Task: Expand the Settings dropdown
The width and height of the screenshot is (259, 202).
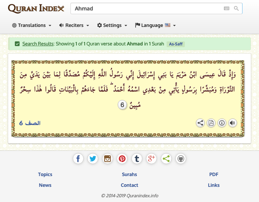Action: pyautogui.click(x=112, y=25)
